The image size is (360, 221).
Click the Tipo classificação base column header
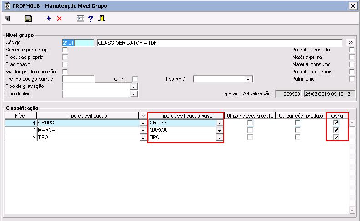tap(186, 116)
